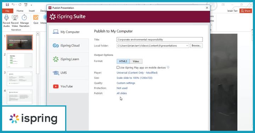Click the Title input field
This screenshot has height=133, width=255.
[x=159, y=40]
